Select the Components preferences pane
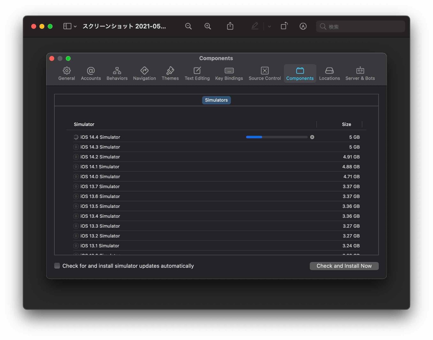 pyautogui.click(x=300, y=74)
